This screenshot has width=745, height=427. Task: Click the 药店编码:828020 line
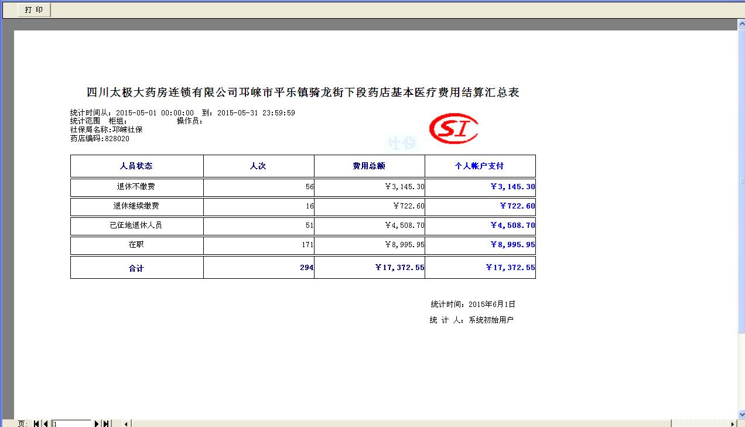(100, 139)
